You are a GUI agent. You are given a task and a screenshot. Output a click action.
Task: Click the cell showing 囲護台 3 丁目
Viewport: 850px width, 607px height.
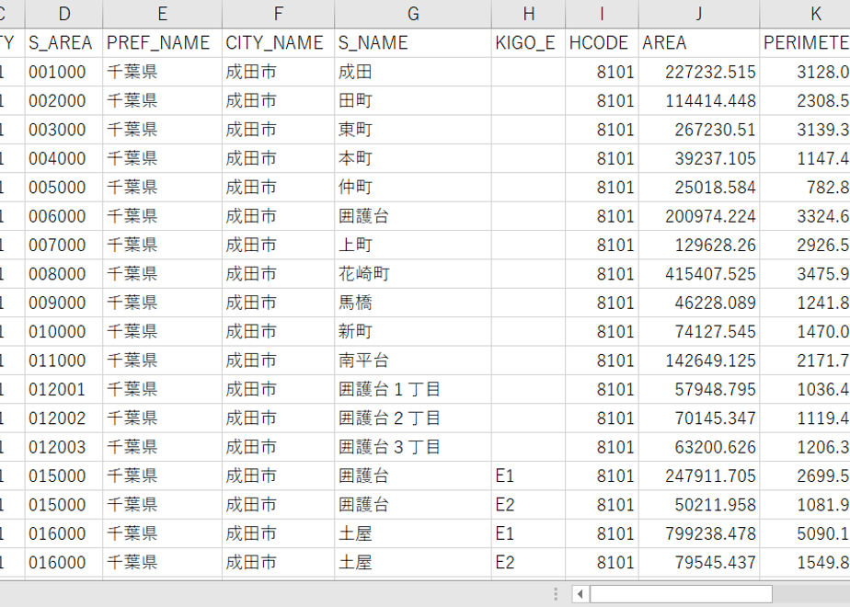[x=413, y=447]
